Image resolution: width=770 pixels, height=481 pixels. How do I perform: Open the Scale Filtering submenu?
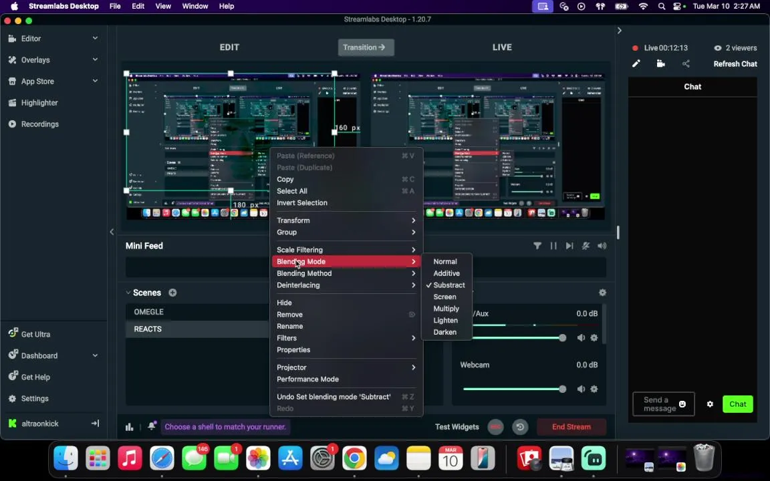pos(346,250)
